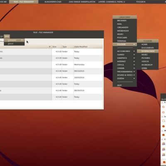This screenshot has height=166, width=166.
Task: Sort files by the Size column
Action: coord(57,47)
